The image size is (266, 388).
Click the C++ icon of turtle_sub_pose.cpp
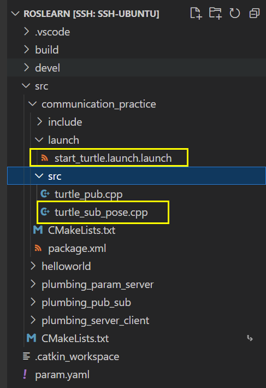point(45,212)
